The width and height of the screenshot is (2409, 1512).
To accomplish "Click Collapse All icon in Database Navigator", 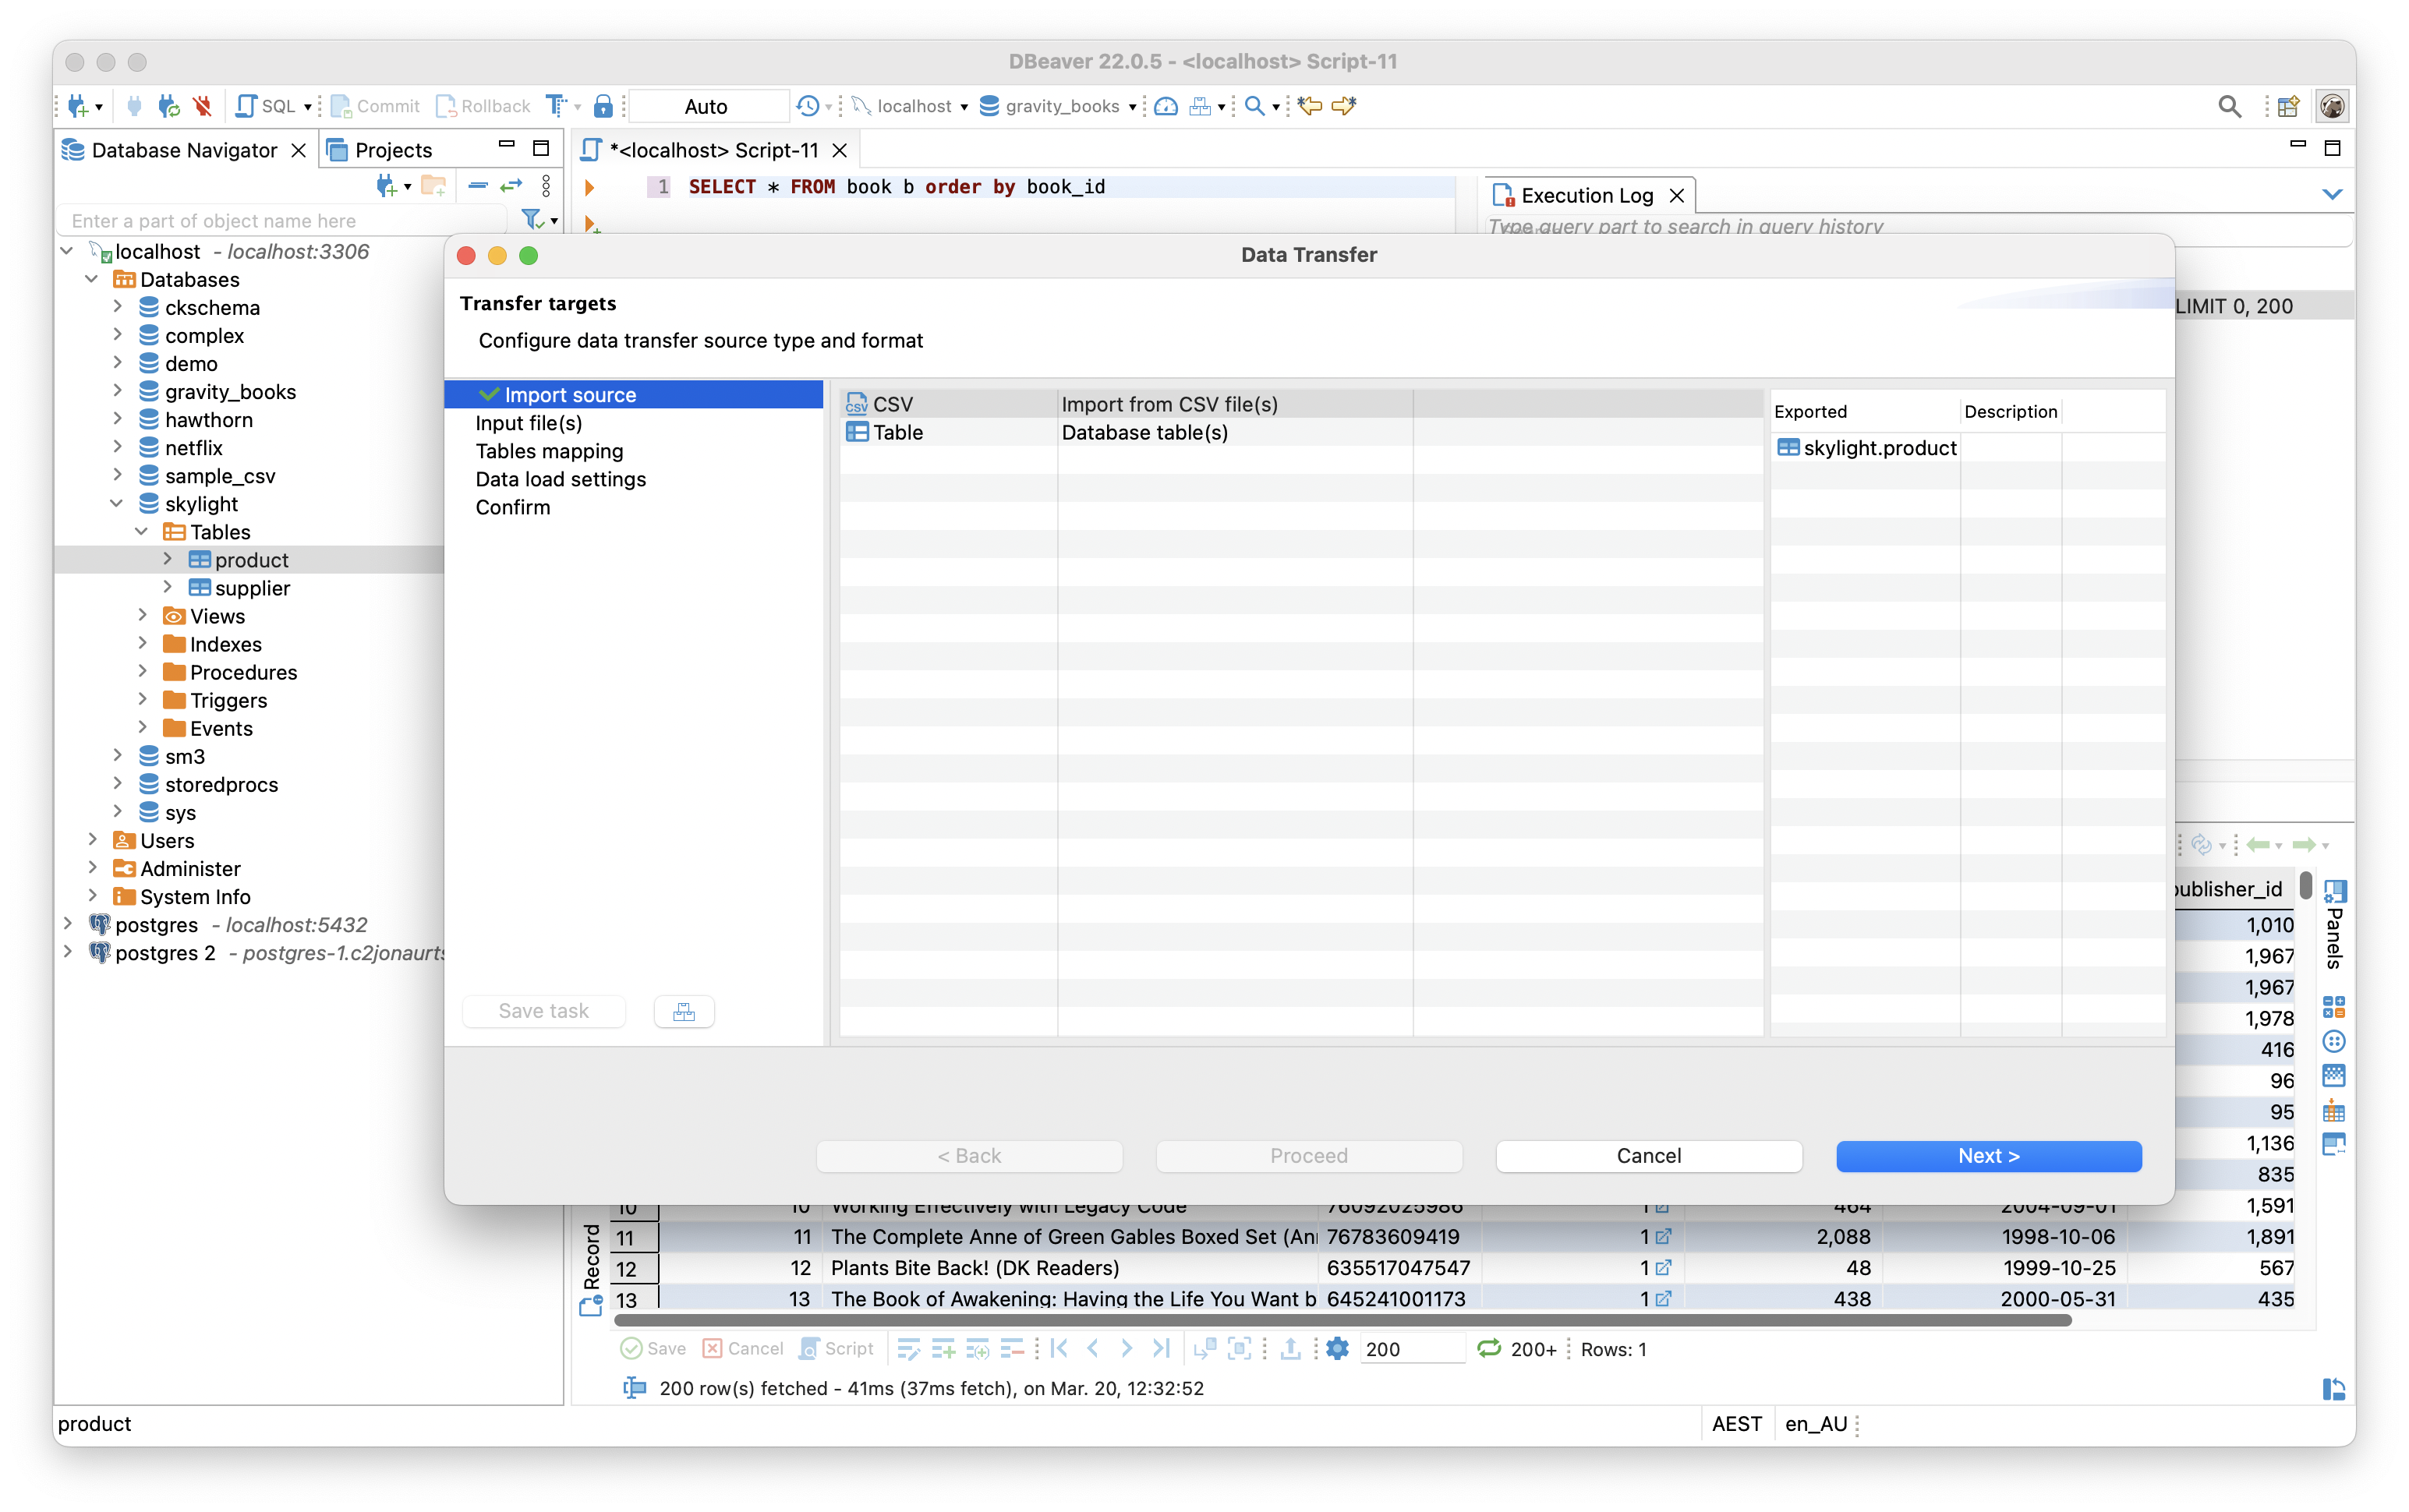I will 478,186.
